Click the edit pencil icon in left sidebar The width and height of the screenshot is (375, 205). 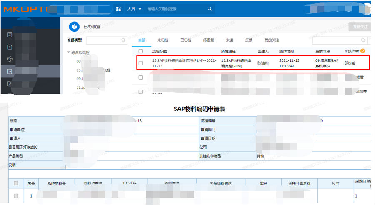coord(10,84)
